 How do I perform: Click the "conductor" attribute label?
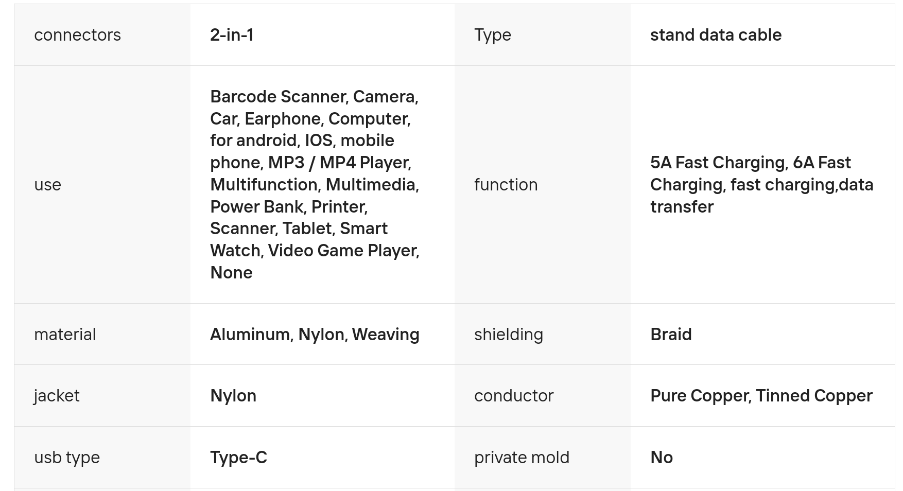513,396
